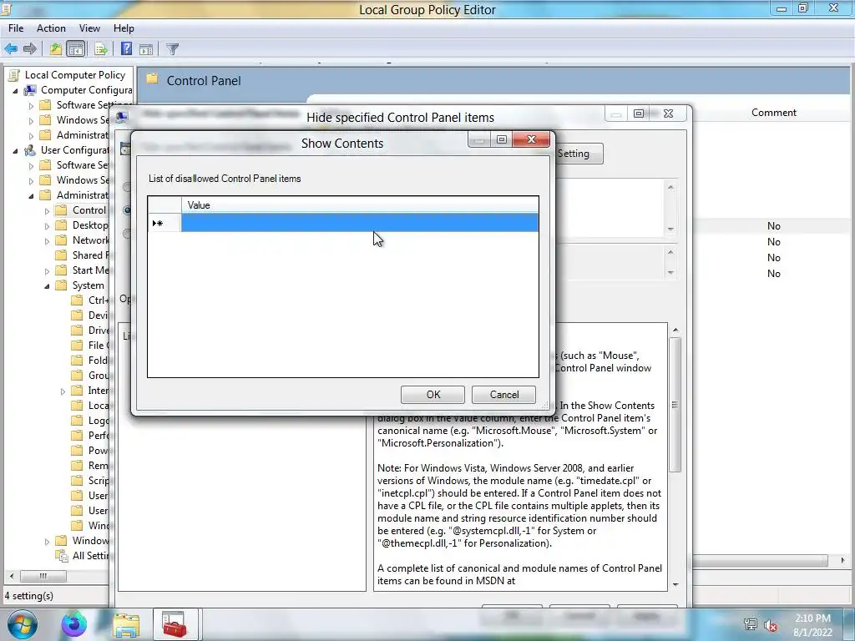Click the Desktop folder icon in the tree

62,225
